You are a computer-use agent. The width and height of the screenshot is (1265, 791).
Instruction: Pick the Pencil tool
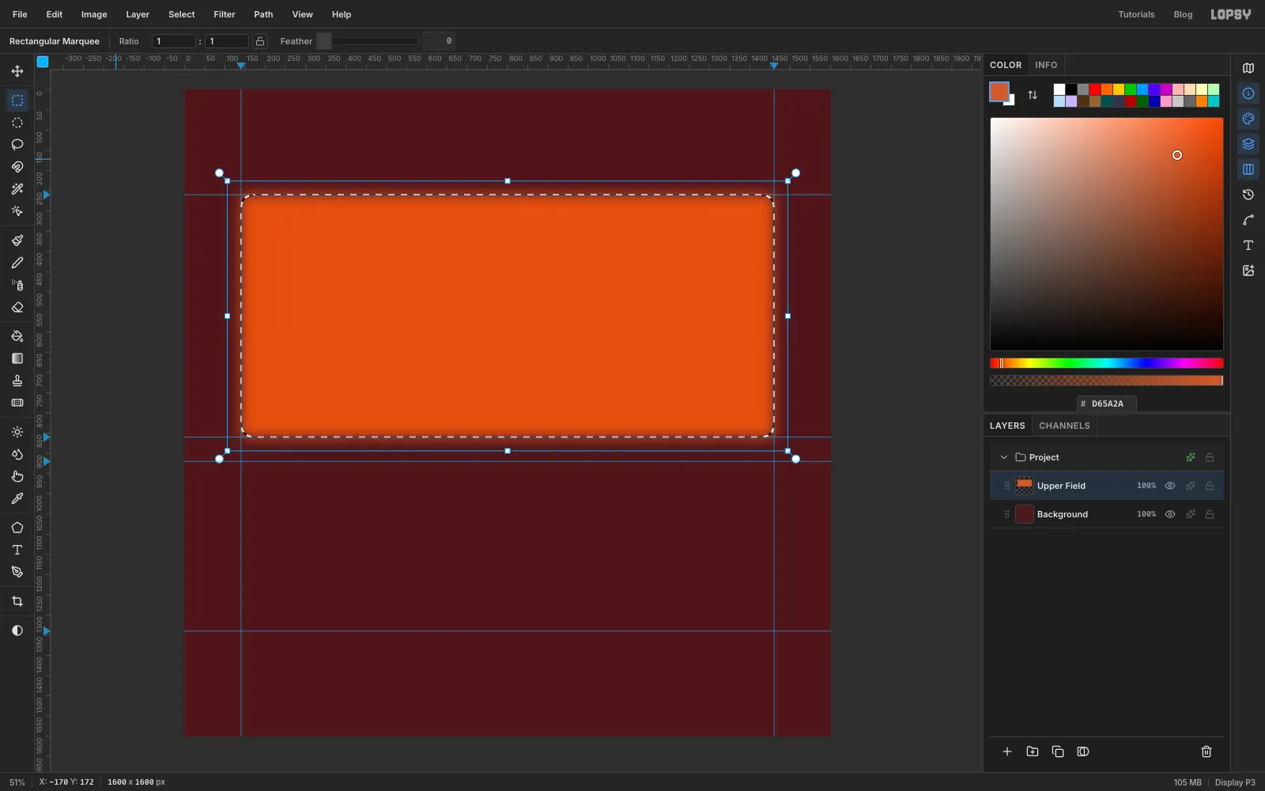tap(17, 263)
